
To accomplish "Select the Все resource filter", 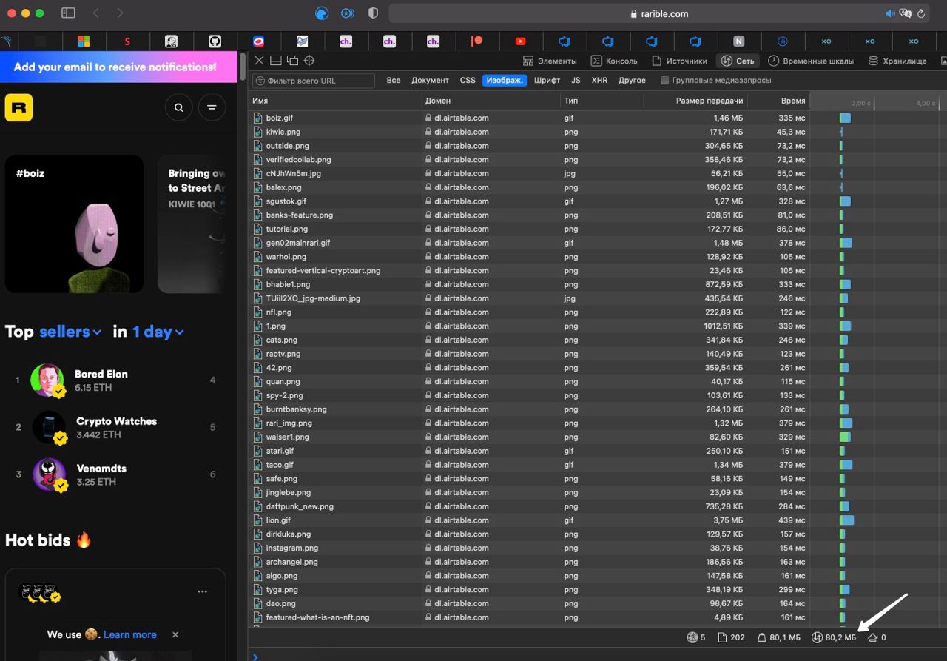I will point(394,80).
